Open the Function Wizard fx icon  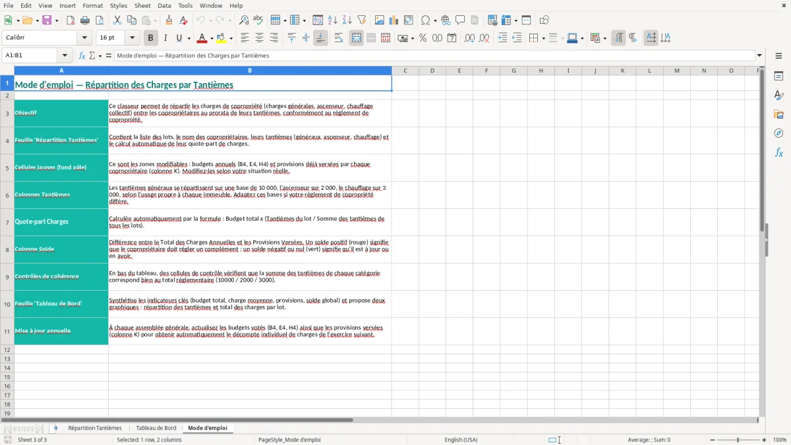tap(82, 55)
